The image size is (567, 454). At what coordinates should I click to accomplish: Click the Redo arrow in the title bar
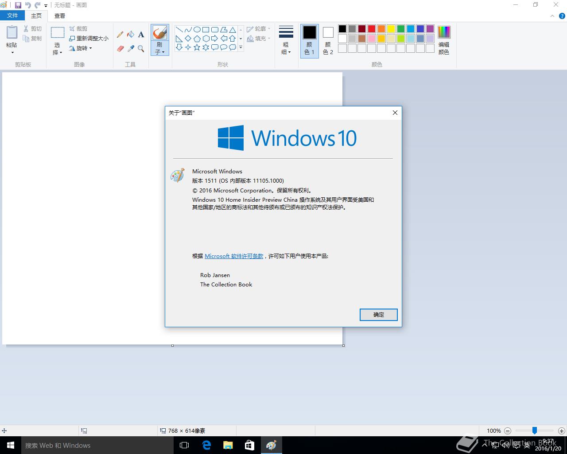pyautogui.click(x=38, y=5)
